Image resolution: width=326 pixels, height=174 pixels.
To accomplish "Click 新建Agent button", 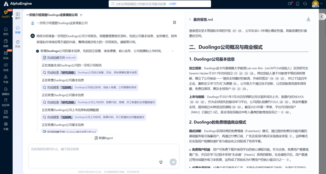I will pyautogui.click(x=104, y=138).
